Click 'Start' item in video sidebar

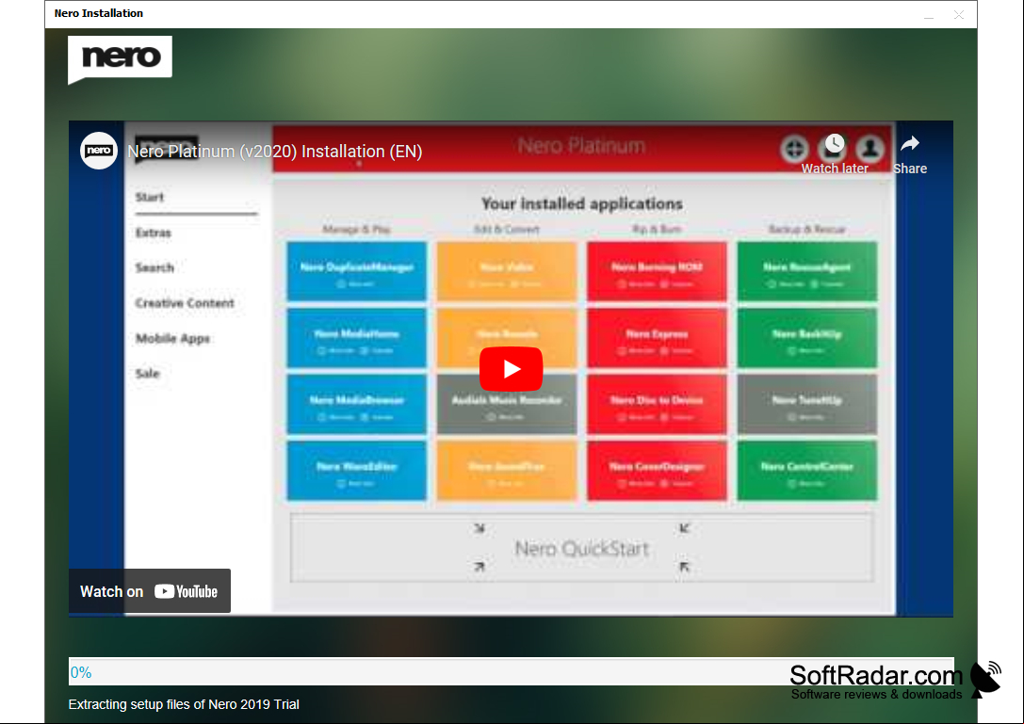[150, 197]
